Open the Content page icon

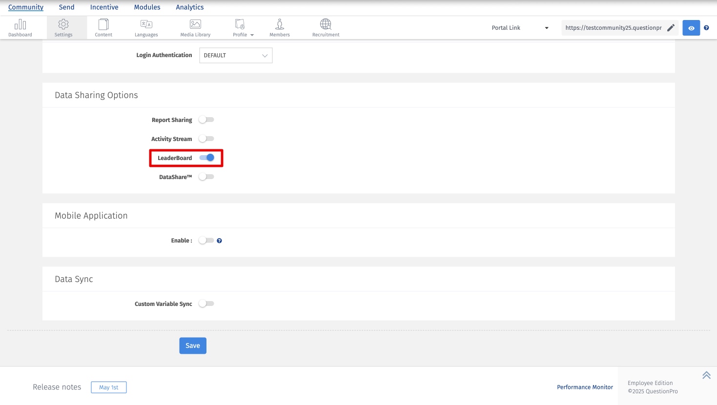pyautogui.click(x=103, y=24)
